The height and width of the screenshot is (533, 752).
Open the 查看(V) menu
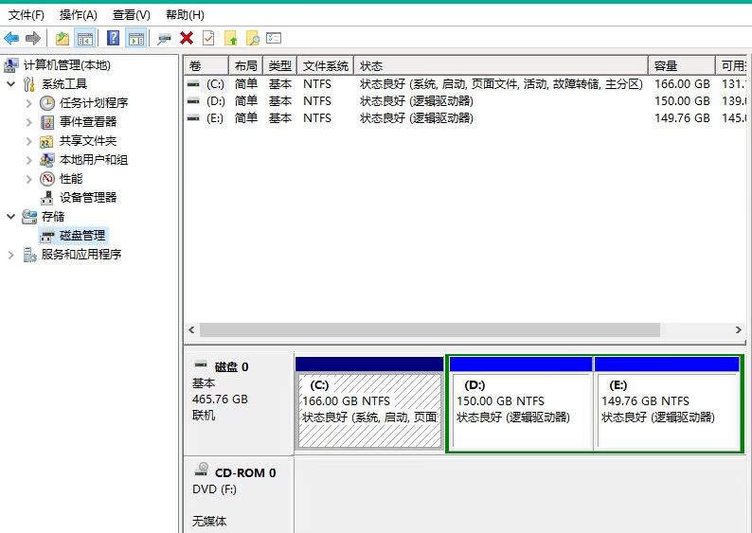(131, 15)
